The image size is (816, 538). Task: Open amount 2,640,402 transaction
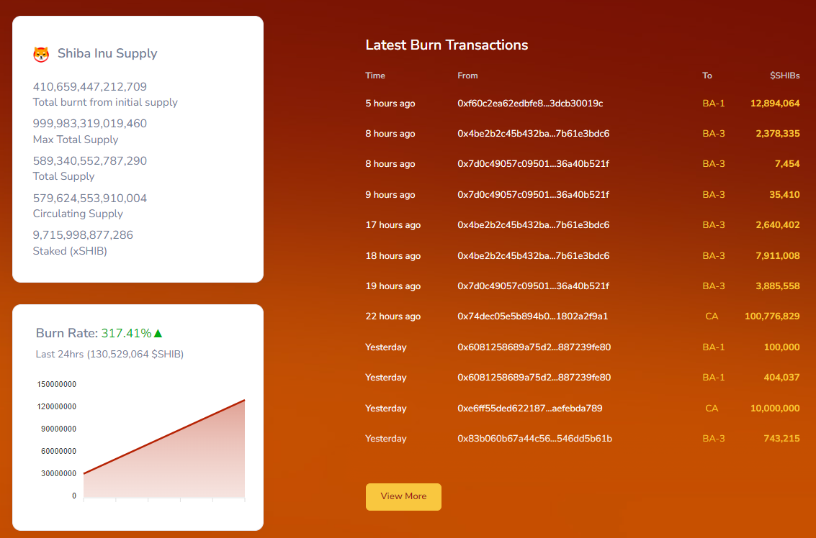pyautogui.click(x=778, y=225)
